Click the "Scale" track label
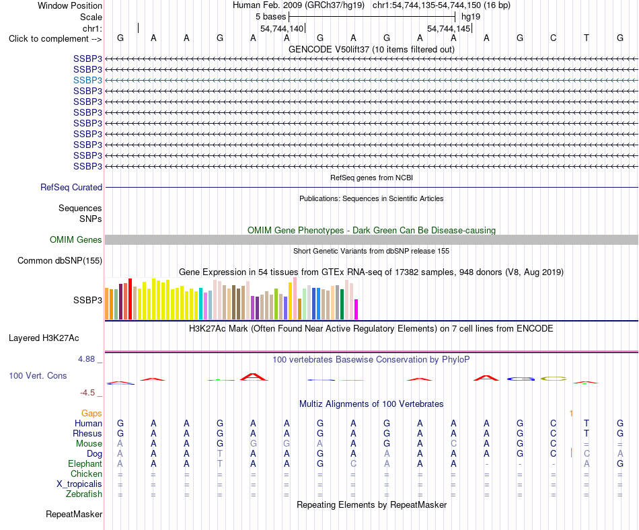Viewport: 639px width, 530px height. [x=91, y=17]
